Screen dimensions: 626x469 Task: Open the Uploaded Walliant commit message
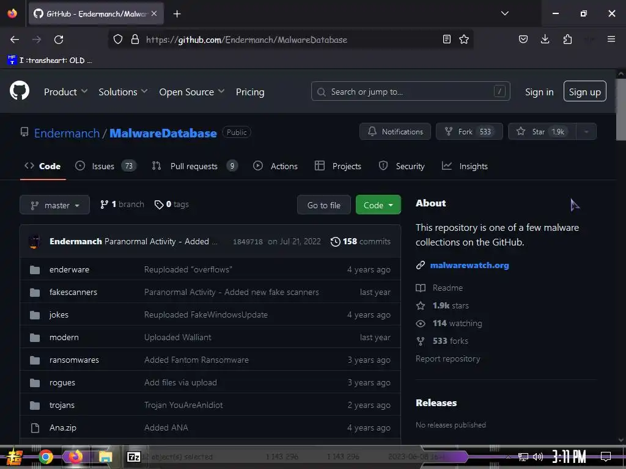click(x=178, y=337)
